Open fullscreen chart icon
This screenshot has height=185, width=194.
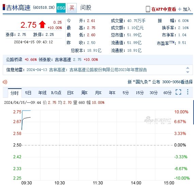pyautogui.click(x=178, y=92)
